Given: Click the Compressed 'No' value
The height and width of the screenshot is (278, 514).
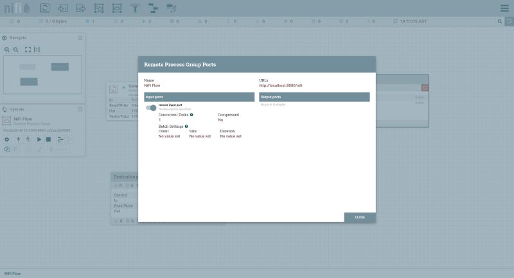Looking at the screenshot, I should [x=220, y=120].
